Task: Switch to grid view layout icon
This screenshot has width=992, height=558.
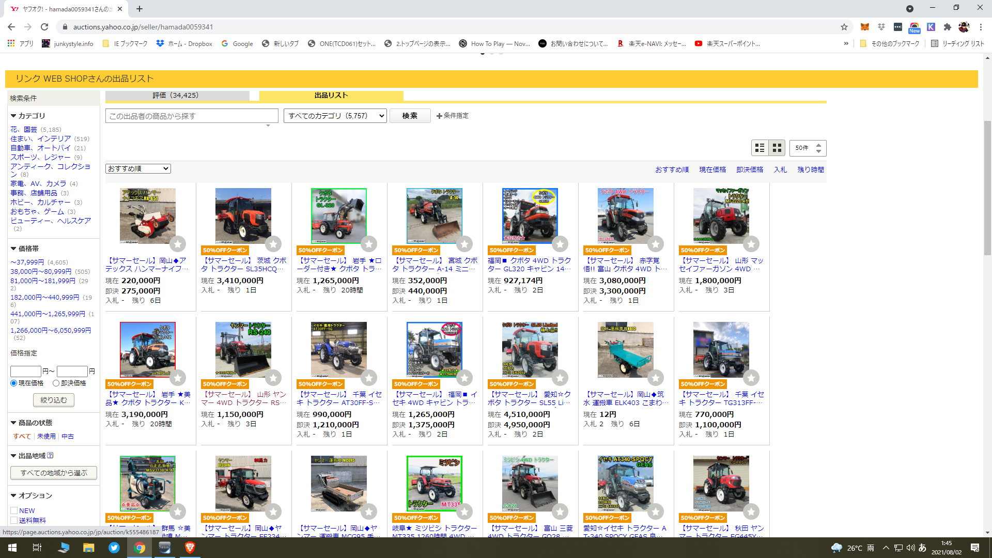Action: coord(777,148)
